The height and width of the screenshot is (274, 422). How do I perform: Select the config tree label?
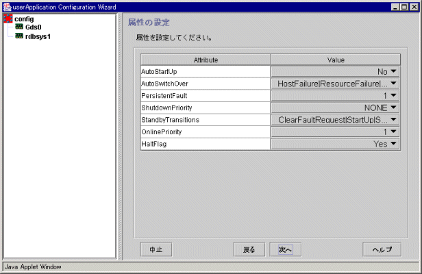click(24, 19)
